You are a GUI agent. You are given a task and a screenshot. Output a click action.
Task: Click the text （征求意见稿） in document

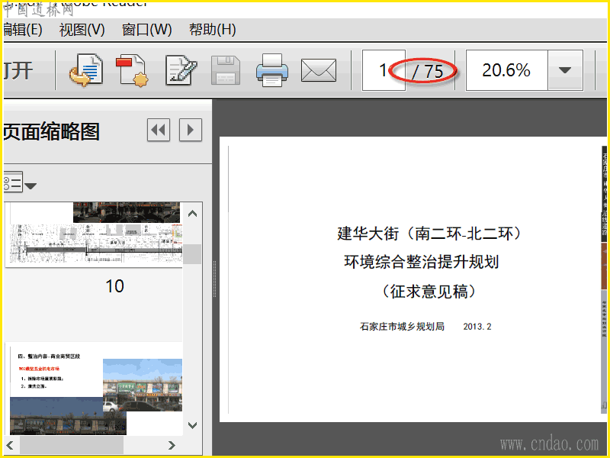coord(429,291)
